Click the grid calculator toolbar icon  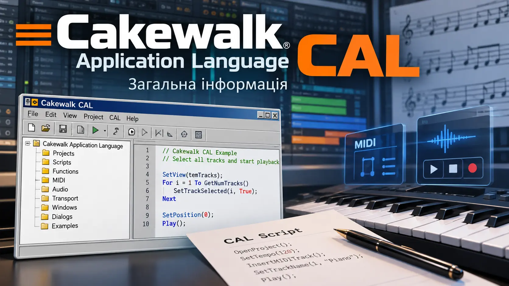[x=198, y=135]
